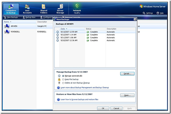Select the RIVENDELL computer icon
Viewport: 171px width, 114px height.
click(x=7, y=32)
